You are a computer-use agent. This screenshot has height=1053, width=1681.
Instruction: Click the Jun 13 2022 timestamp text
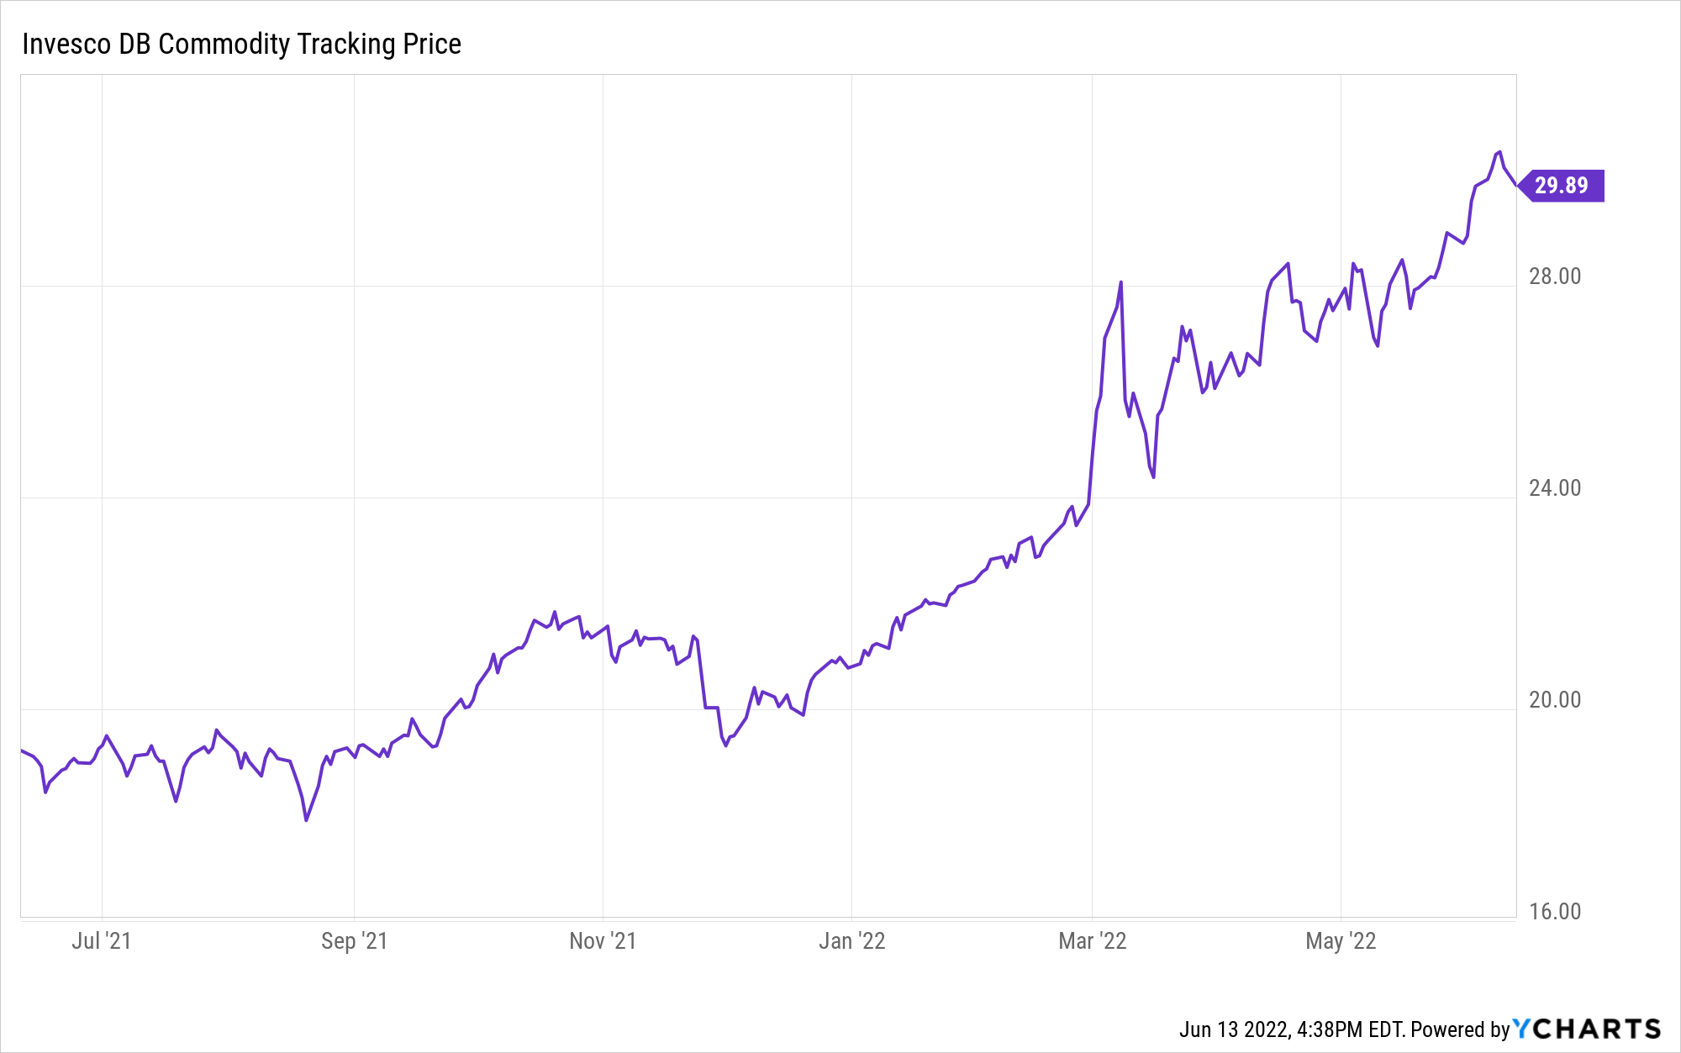pyautogui.click(x=1290, y=1029)
